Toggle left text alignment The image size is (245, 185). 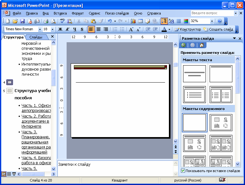coord(91,29)
